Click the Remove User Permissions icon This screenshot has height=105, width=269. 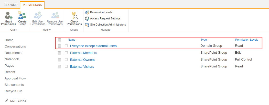(x=55, y=16)
